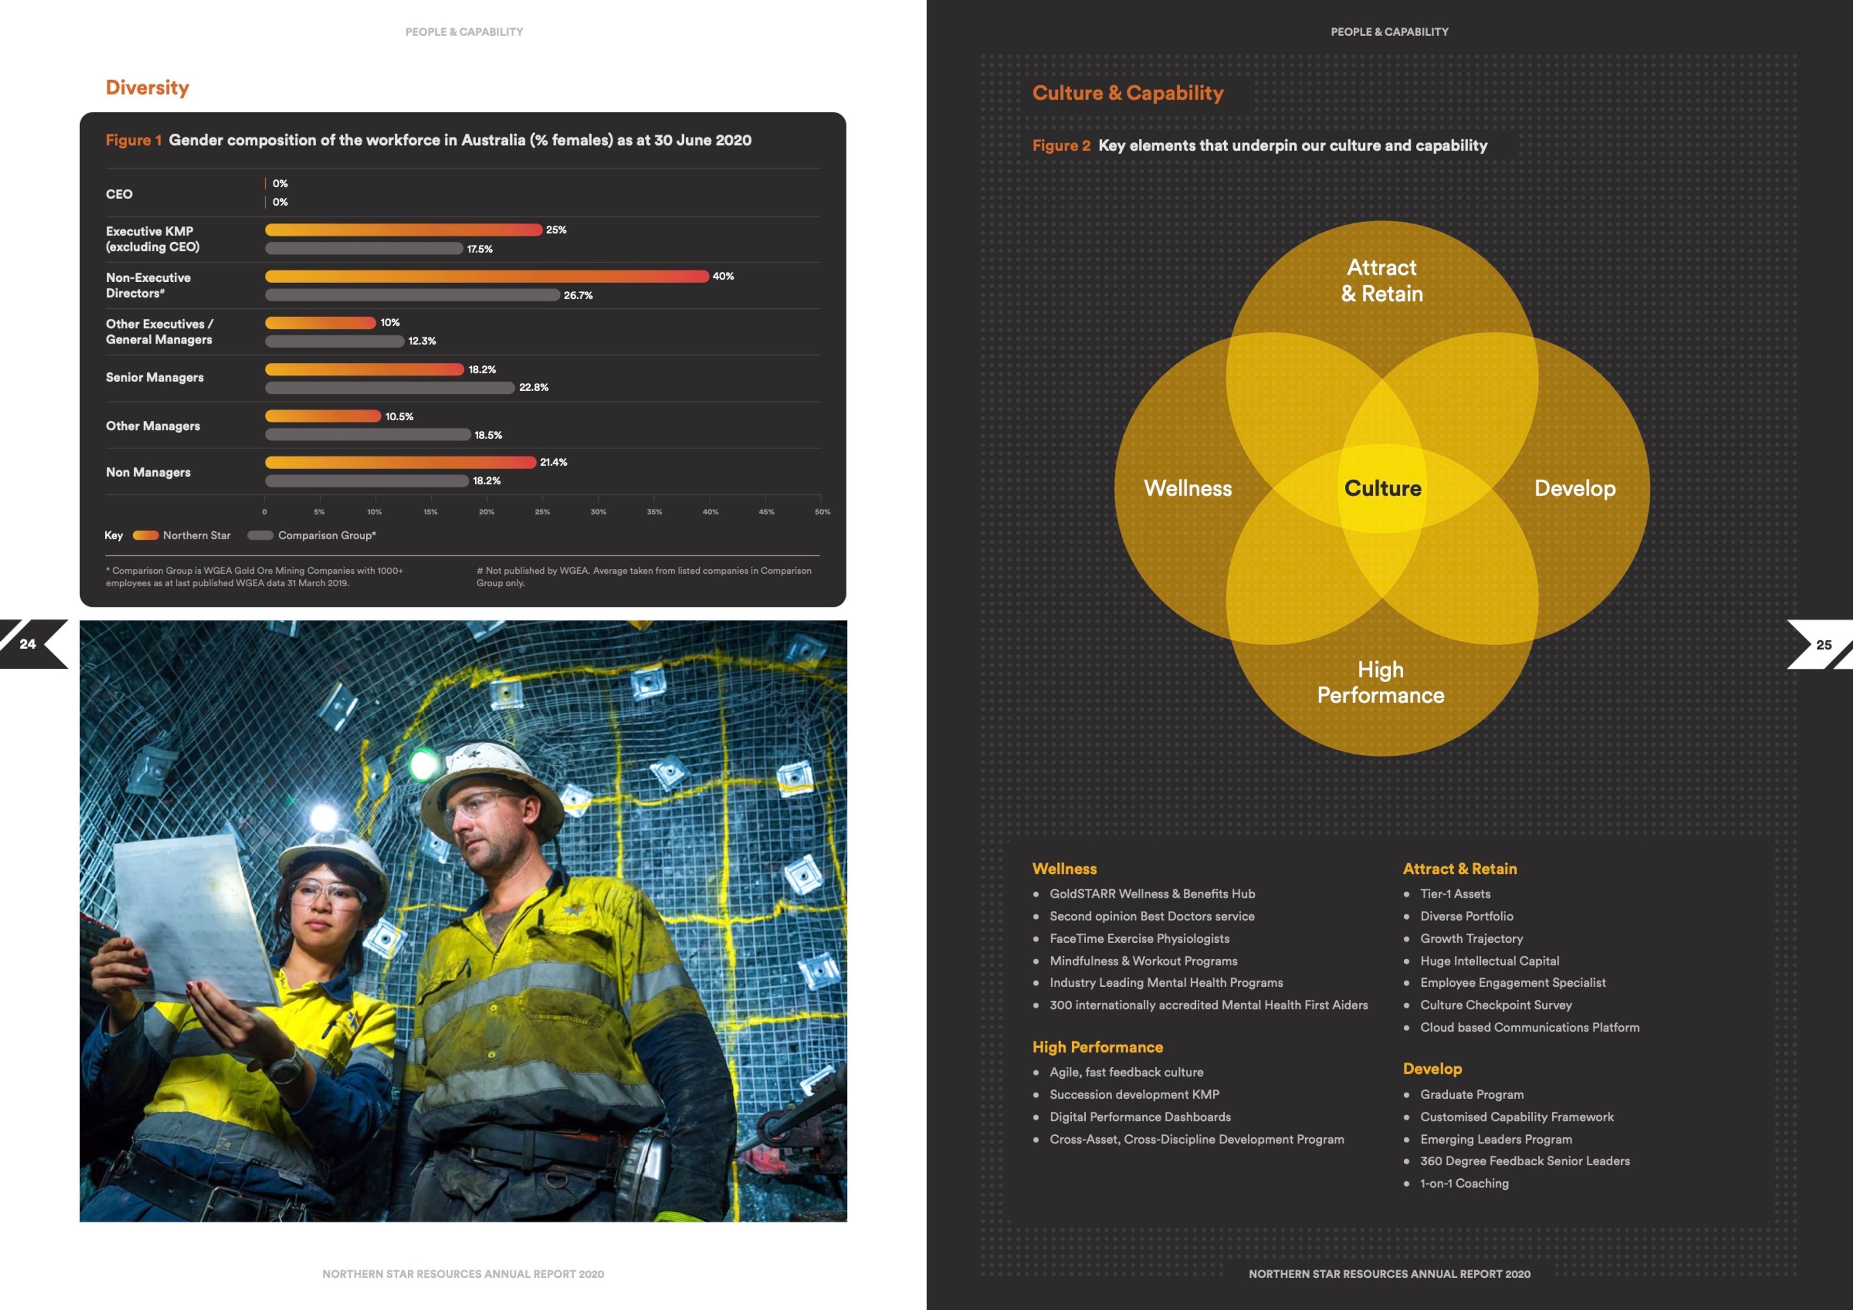Screen dimensions: 1853x1310
Task: Select the Northern Star legend swatch
Action: [145, 535]
